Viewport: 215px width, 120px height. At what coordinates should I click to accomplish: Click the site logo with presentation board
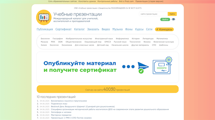click(44, 17)
